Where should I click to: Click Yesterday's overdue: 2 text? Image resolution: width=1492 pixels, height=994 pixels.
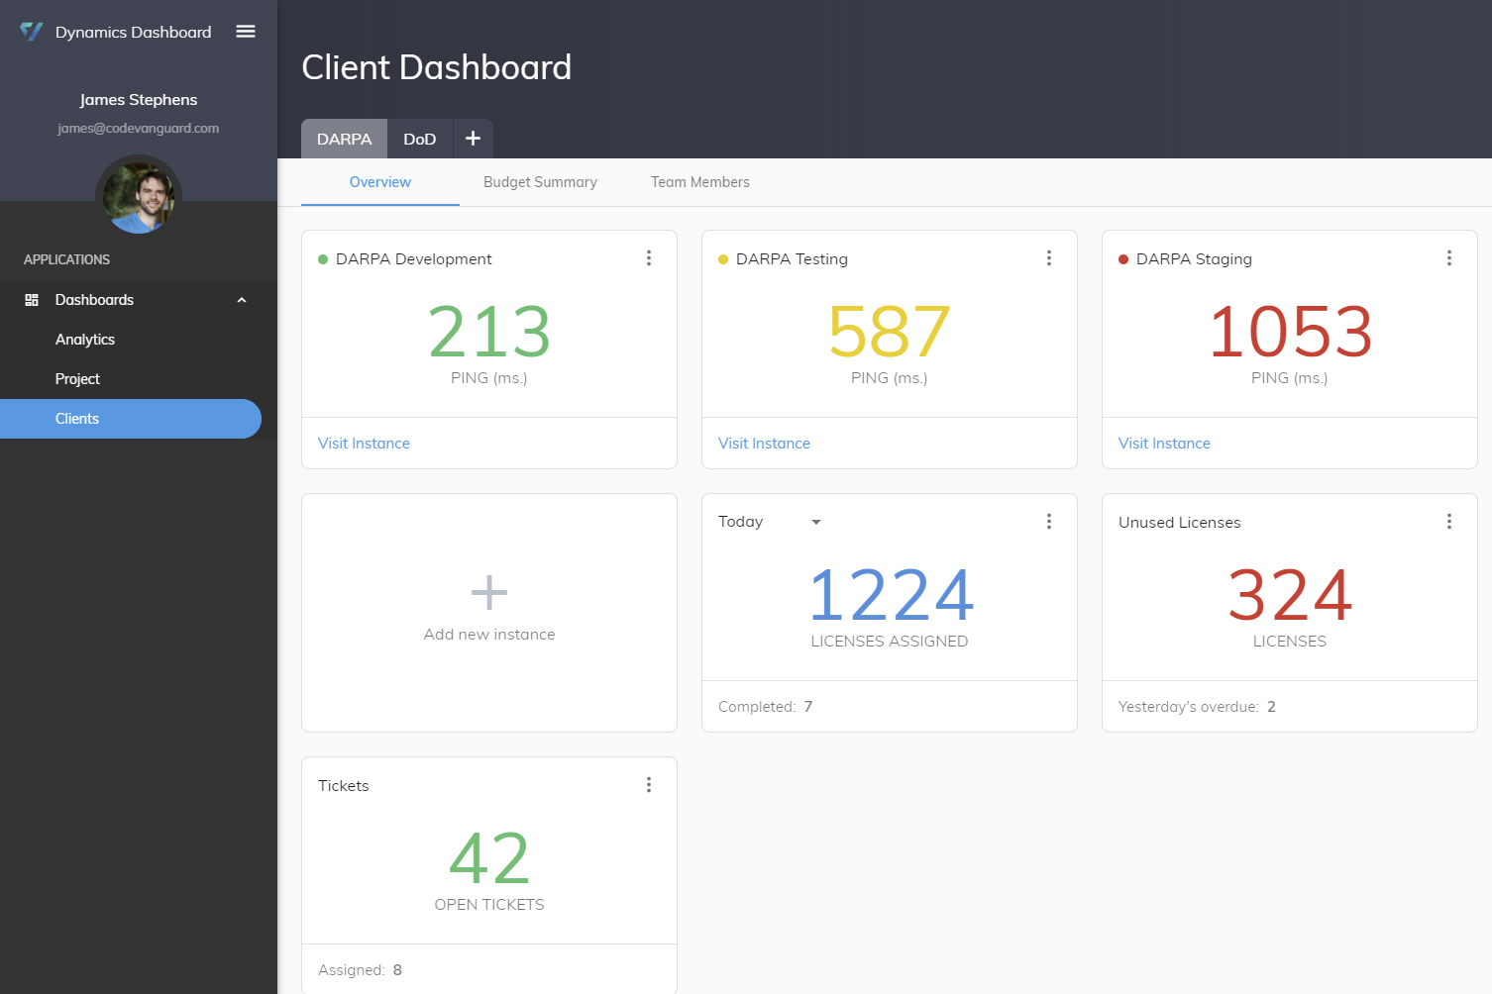[1197, 707]
